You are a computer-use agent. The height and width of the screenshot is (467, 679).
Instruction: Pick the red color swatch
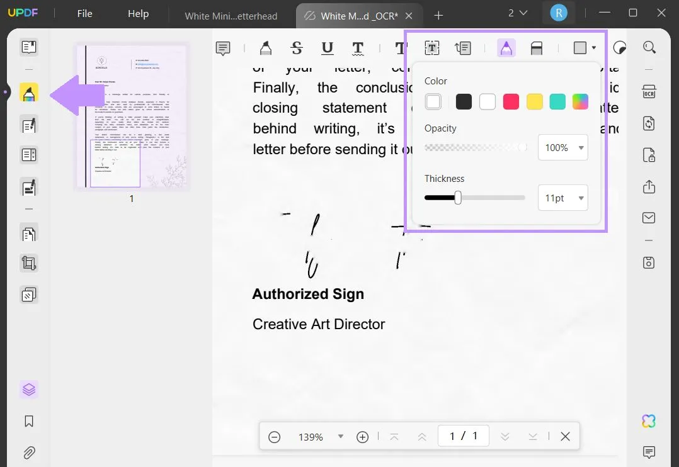point(511,101)
